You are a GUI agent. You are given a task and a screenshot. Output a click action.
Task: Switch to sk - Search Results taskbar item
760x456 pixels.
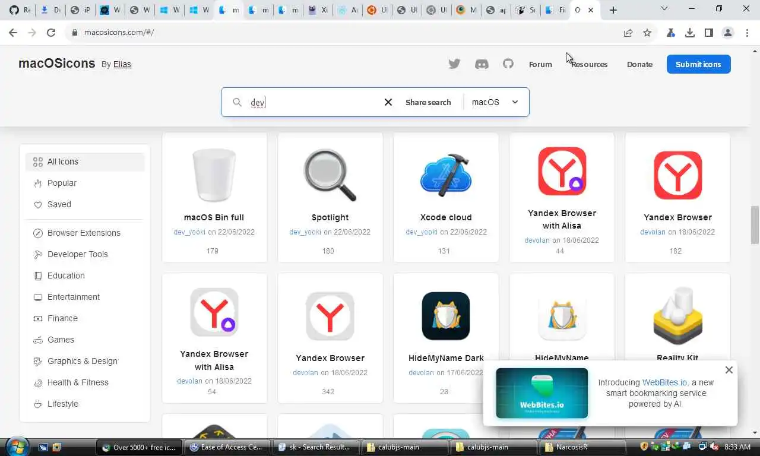click(316, 447)
